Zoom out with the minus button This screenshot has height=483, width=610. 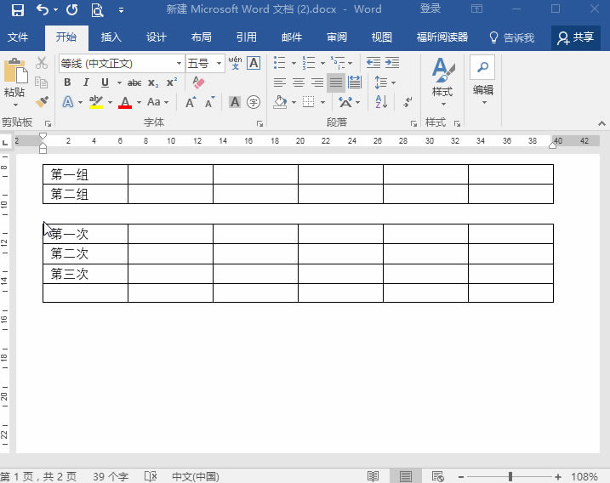461,476
